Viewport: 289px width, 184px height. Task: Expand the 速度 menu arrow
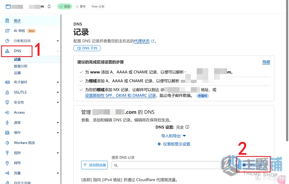click(x=58, y=123)
